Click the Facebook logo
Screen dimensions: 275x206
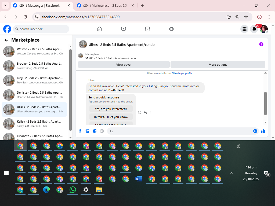coord(7,29)
